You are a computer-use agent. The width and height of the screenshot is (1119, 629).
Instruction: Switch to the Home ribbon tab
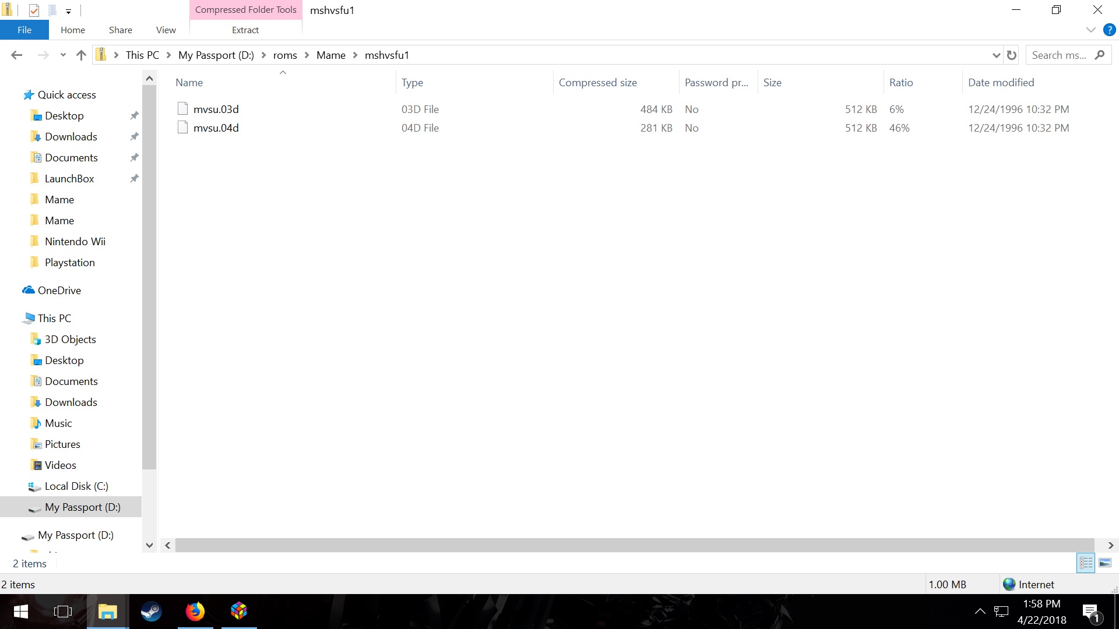coord(73,30)
